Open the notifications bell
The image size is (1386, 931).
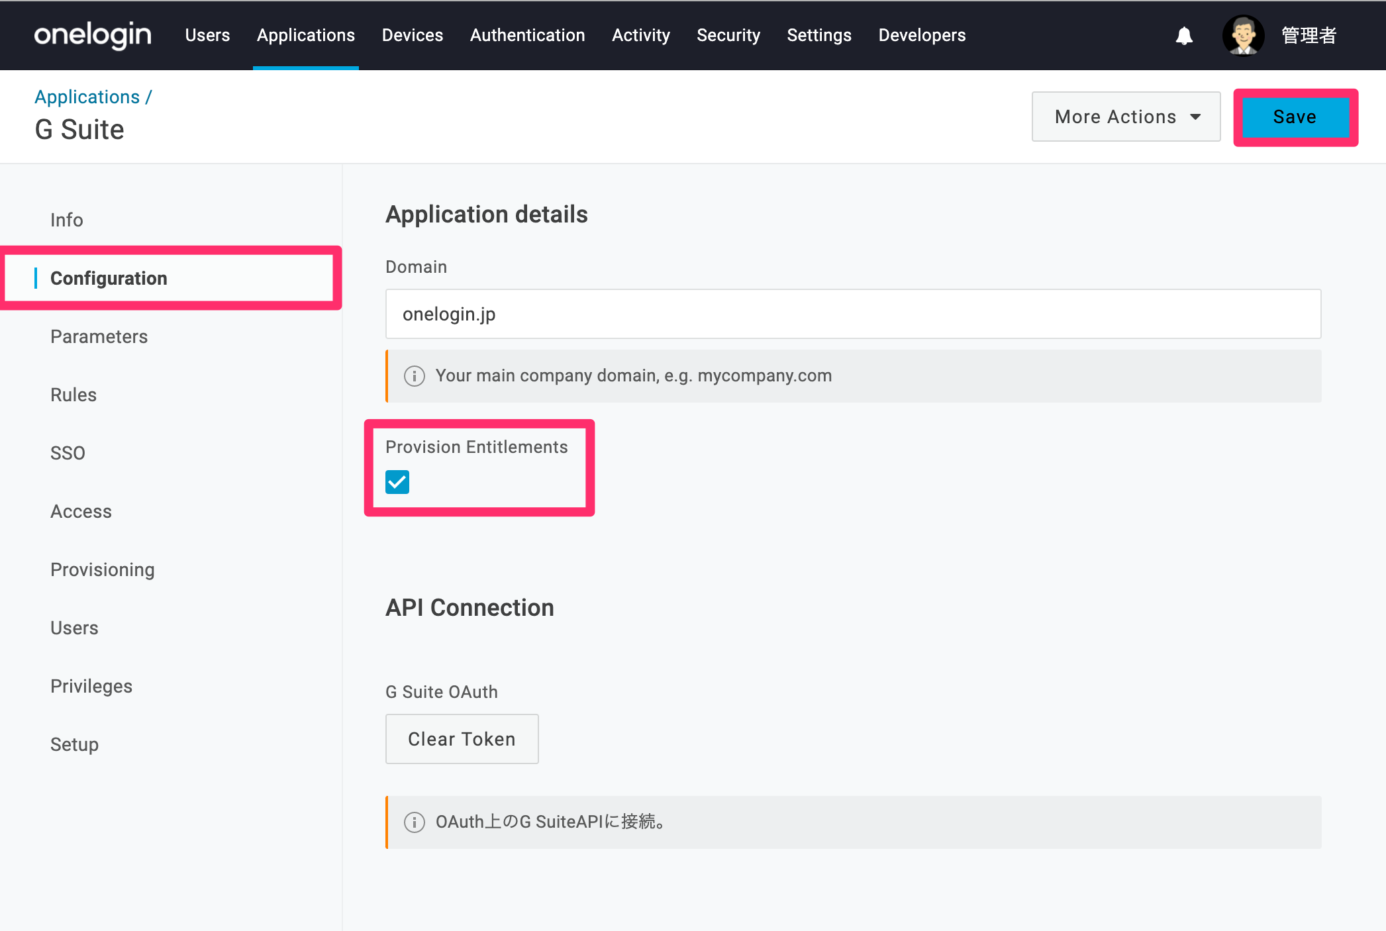point(1184,36)
